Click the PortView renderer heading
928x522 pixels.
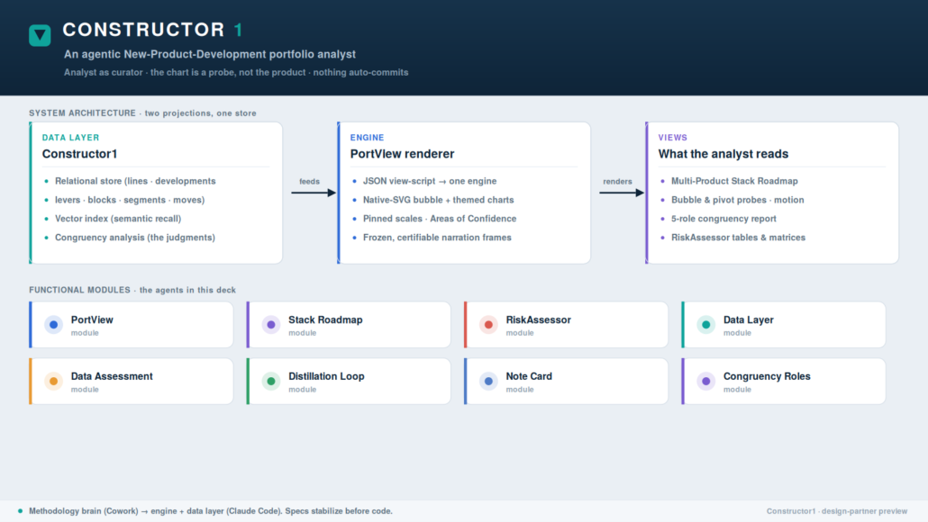tap(402, 154)
